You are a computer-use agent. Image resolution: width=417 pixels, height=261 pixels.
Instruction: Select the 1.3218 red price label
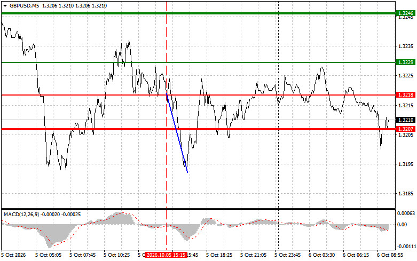click(x=405, y=95)
